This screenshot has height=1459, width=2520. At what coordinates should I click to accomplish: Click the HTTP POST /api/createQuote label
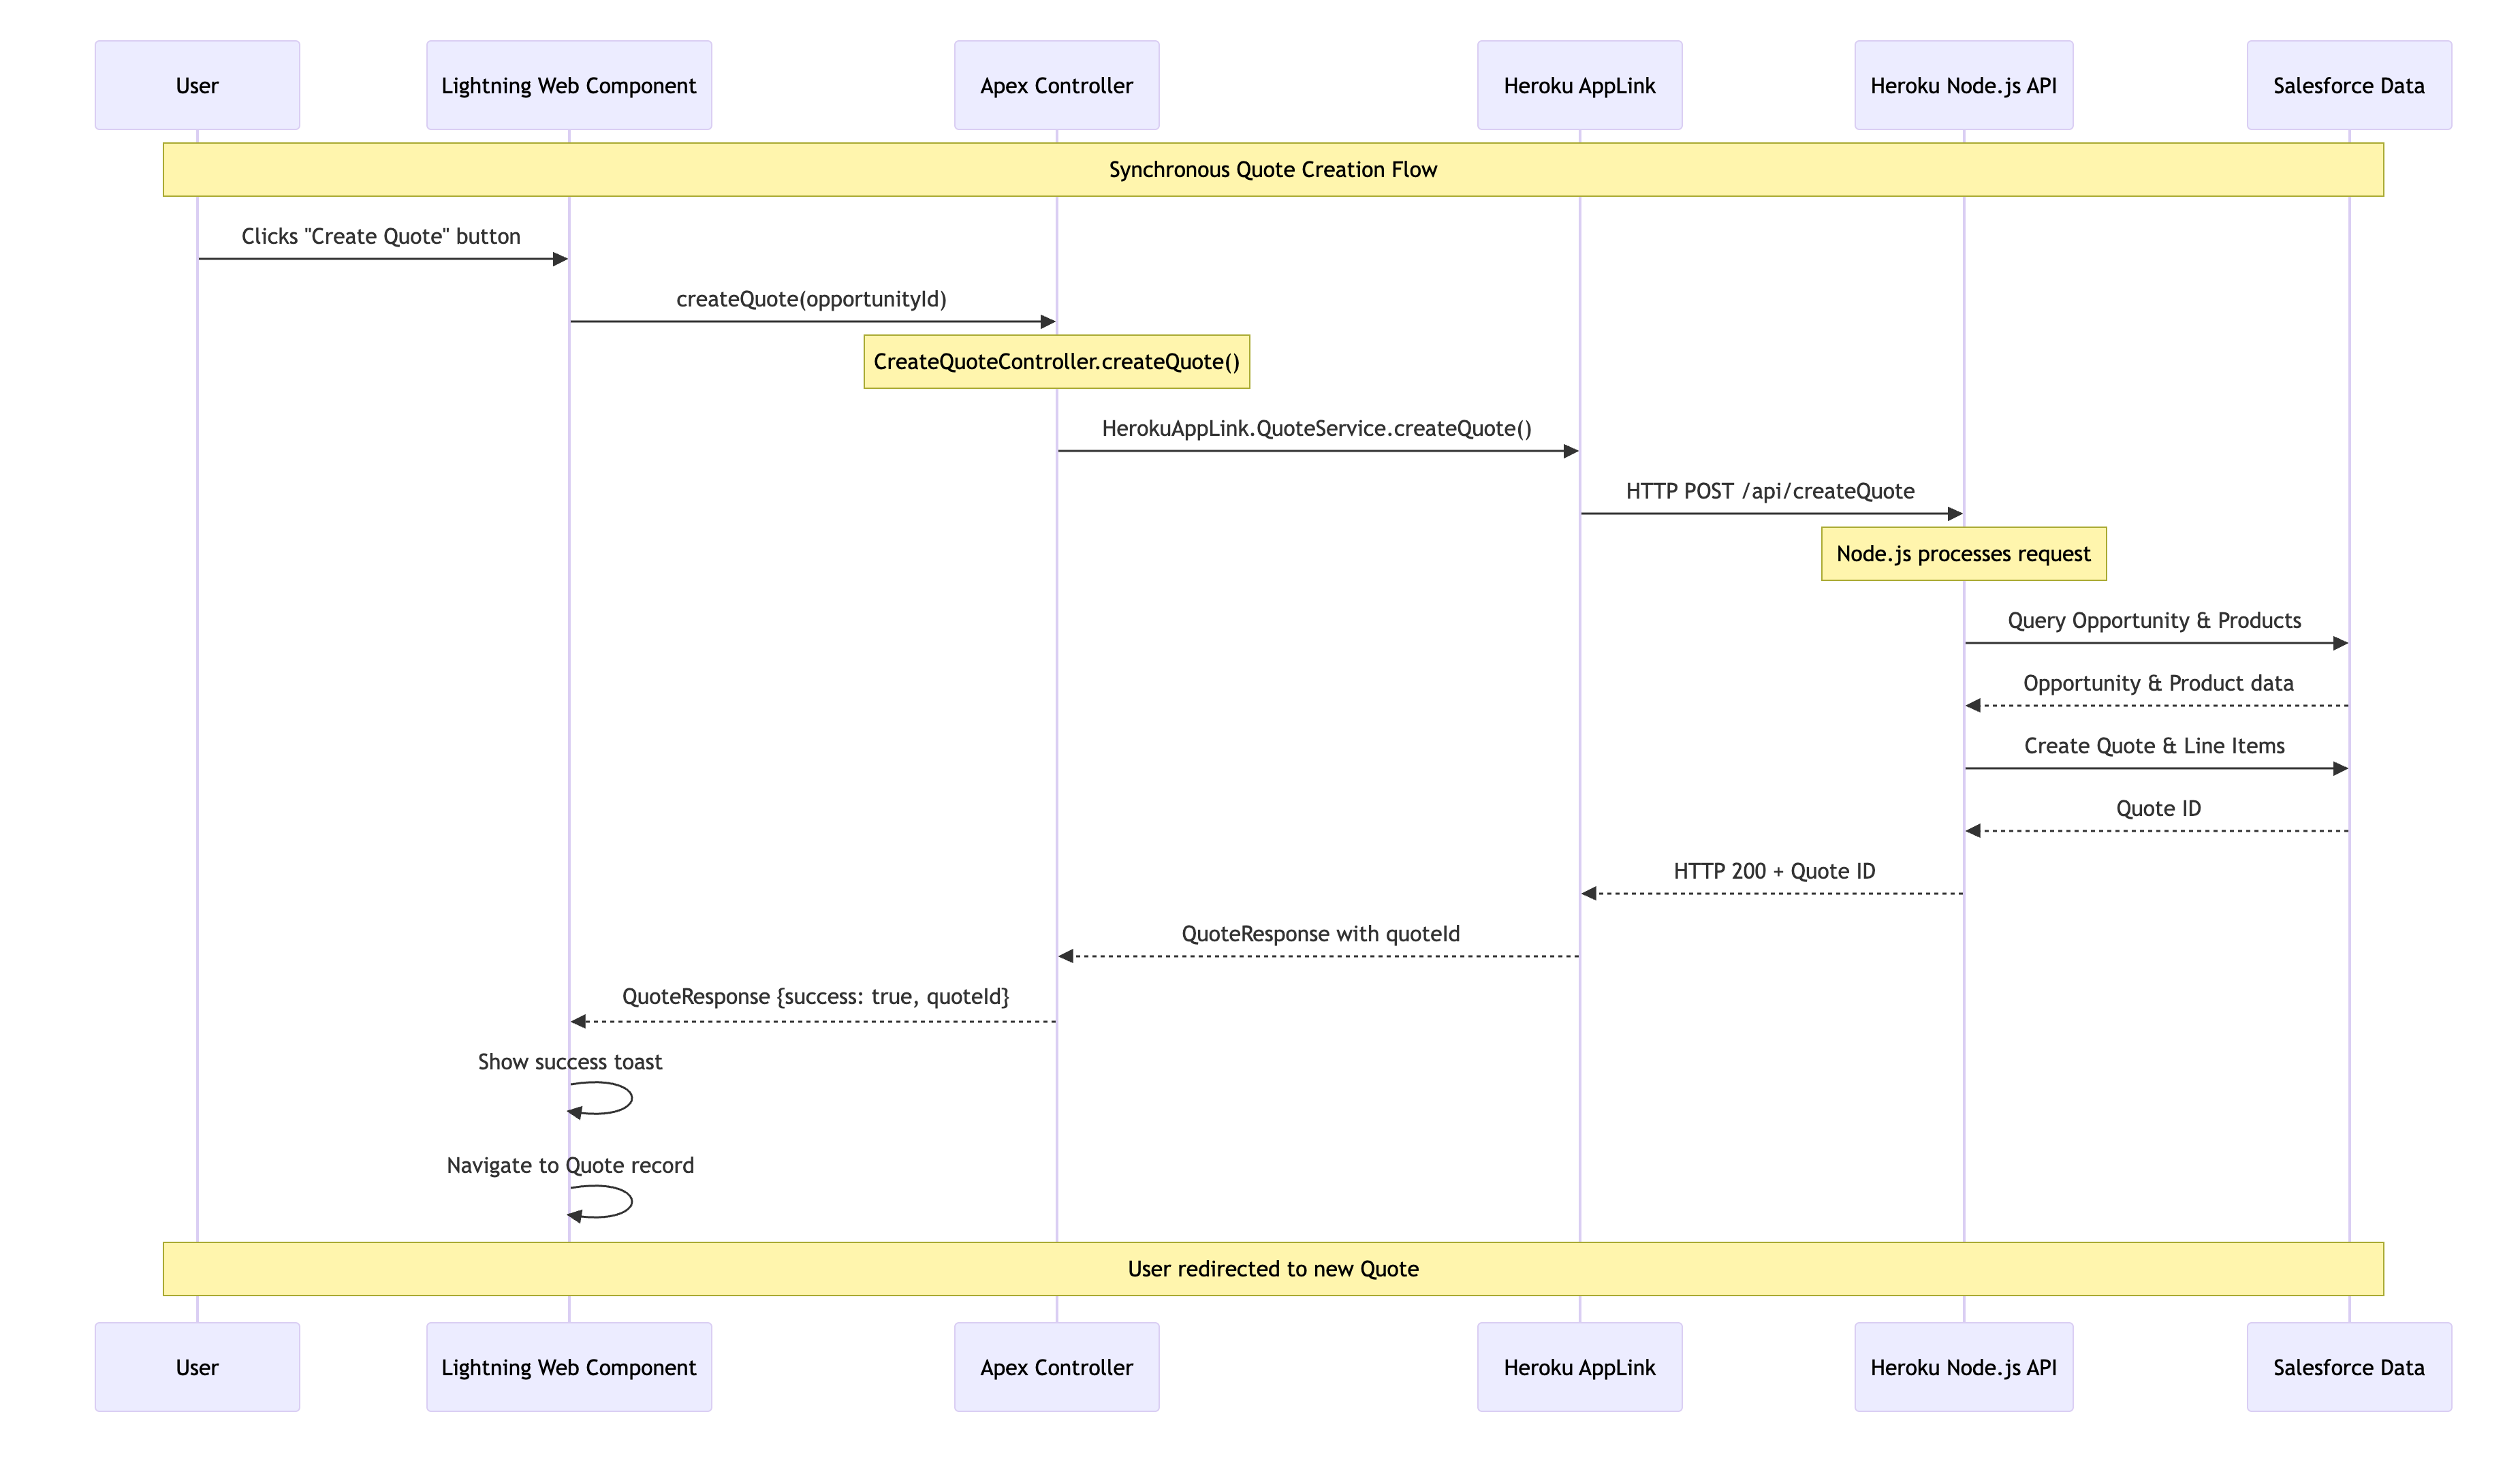pos(1769,491)
